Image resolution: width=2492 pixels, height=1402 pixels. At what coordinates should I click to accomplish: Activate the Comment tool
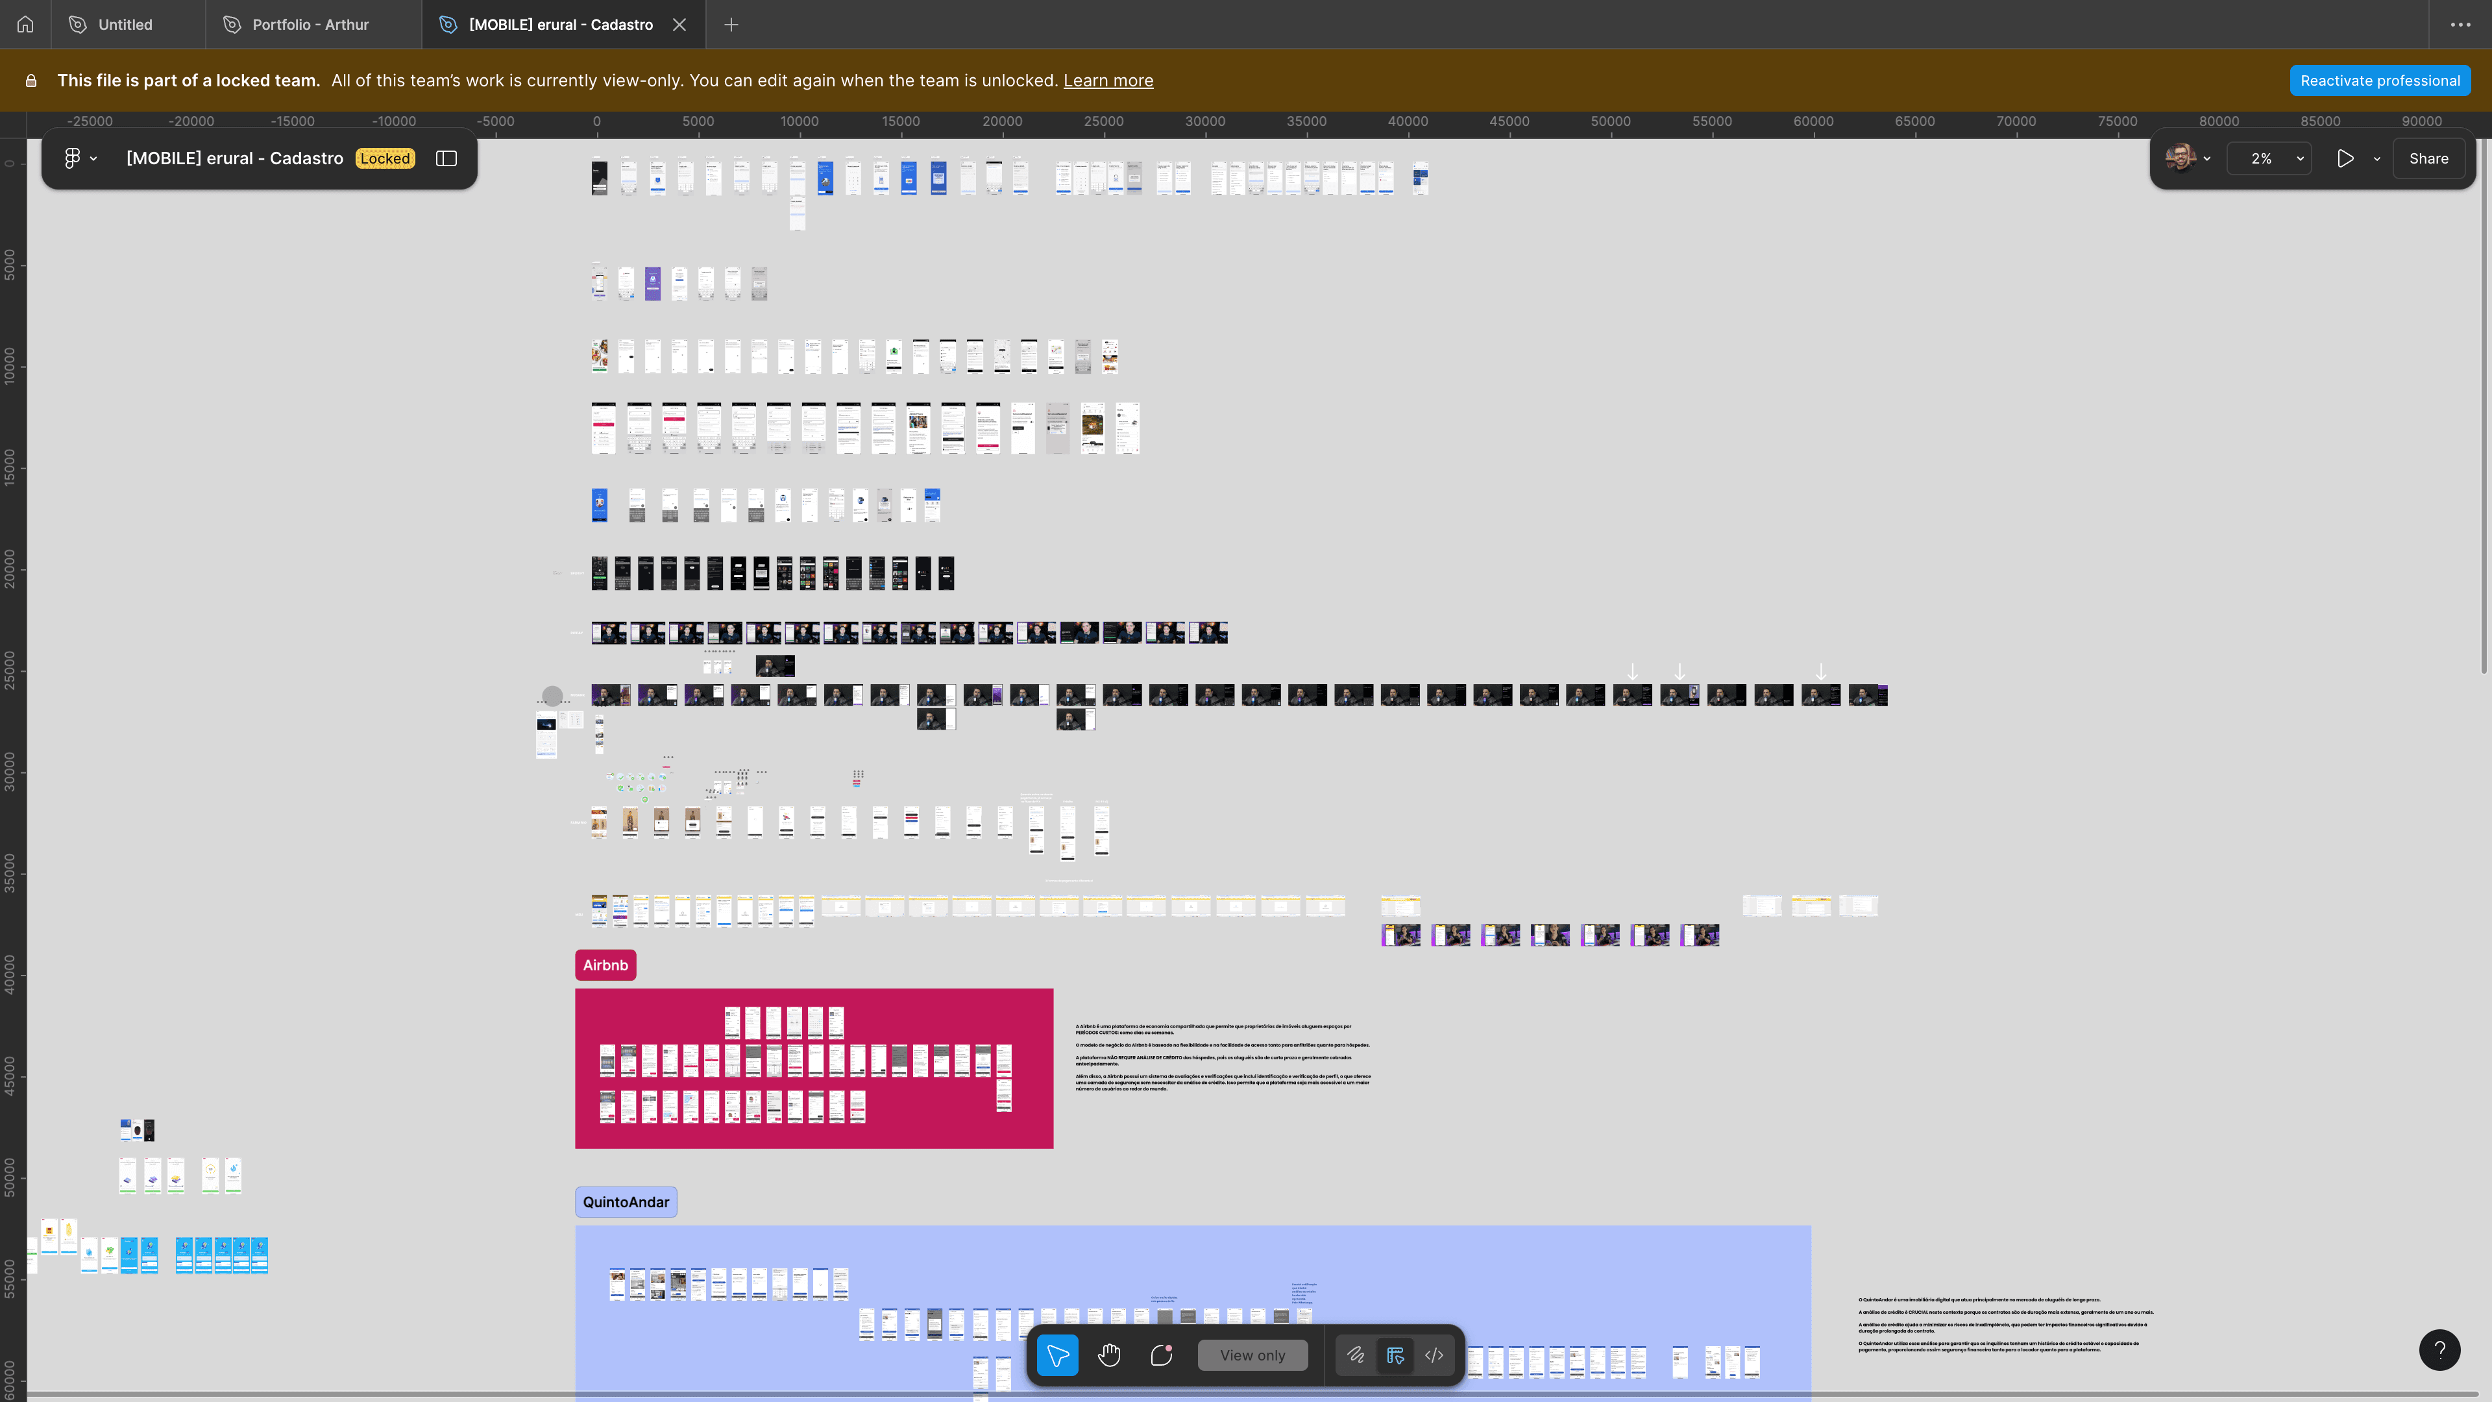pyautogui.click(x=1162, y=1355)
